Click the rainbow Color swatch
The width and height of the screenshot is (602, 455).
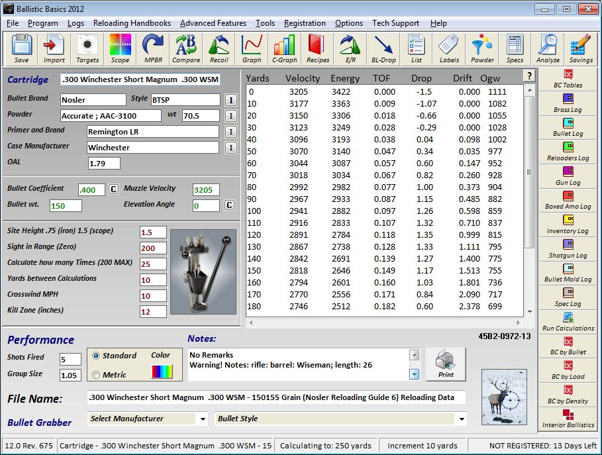point(162,372)
